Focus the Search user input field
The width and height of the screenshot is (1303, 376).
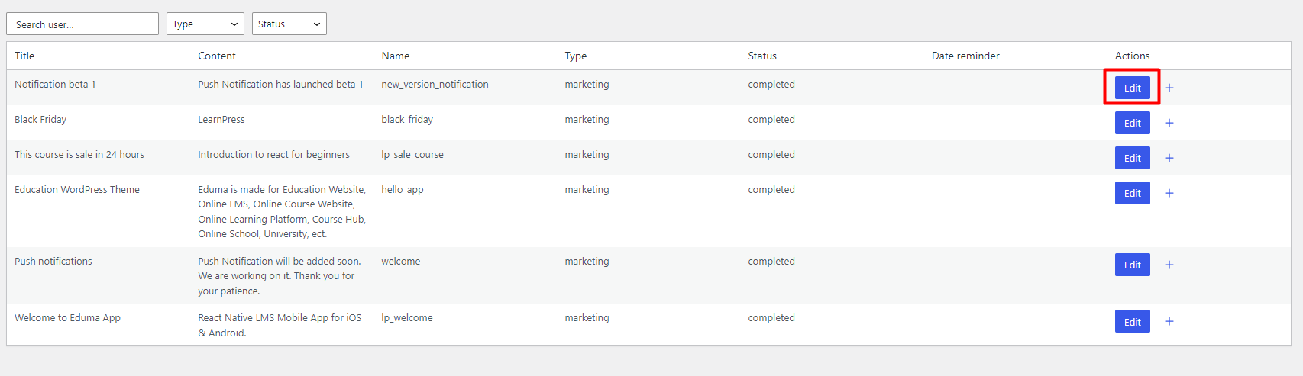tap(82, 24)
